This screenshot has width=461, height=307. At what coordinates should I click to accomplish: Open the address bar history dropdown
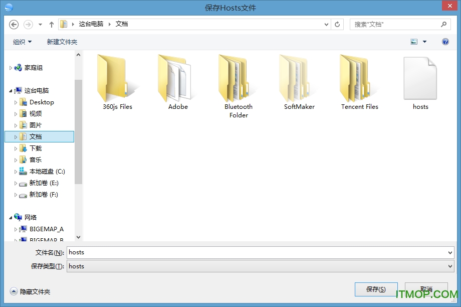(326, 24)
